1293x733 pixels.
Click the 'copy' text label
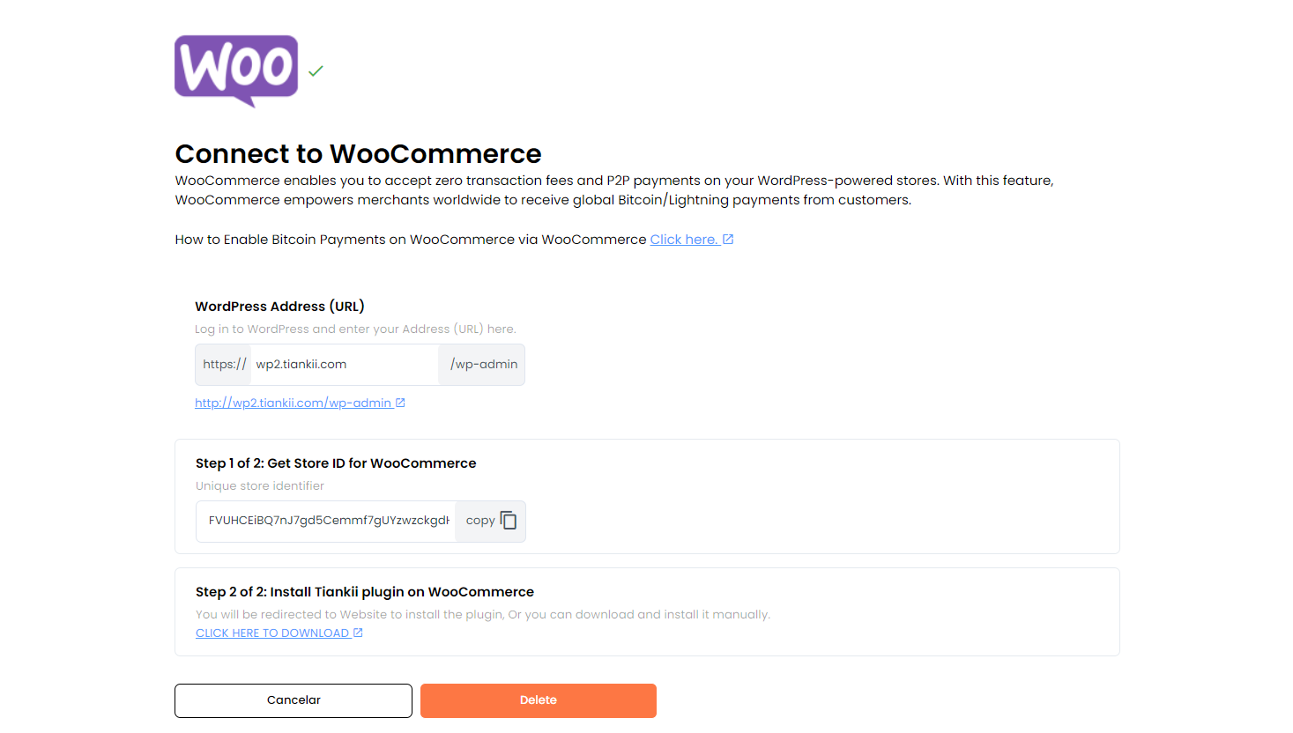pos(480,521)
